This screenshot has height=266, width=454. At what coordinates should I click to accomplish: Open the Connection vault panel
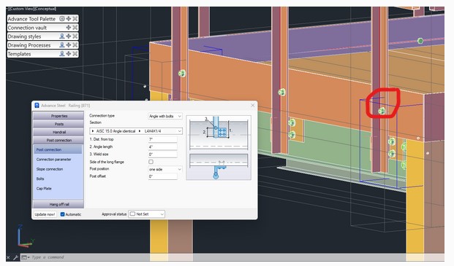27,28
